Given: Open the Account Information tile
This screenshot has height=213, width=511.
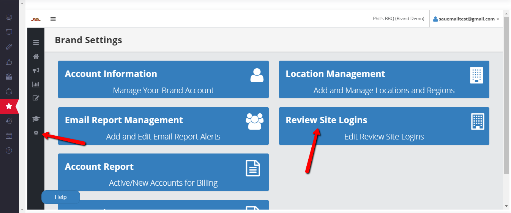Looking at the screenshot, I should pyautogui.click(x=163, y=80).
